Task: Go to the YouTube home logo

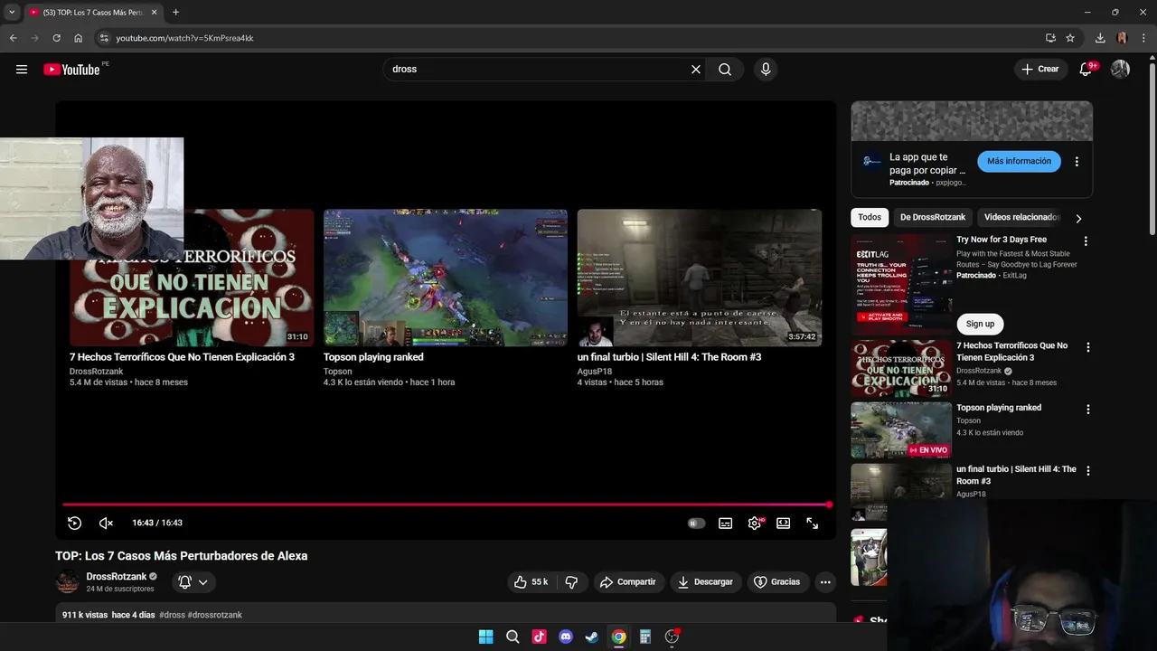Action: pyautogui.click(x=71, y=70)
